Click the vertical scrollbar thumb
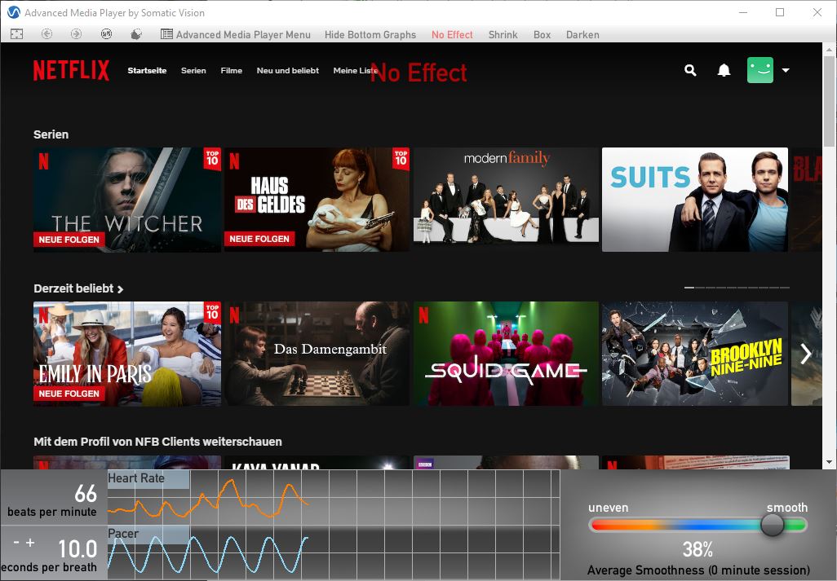This screenshot has height=581, width=837. [x=829, y=101]
